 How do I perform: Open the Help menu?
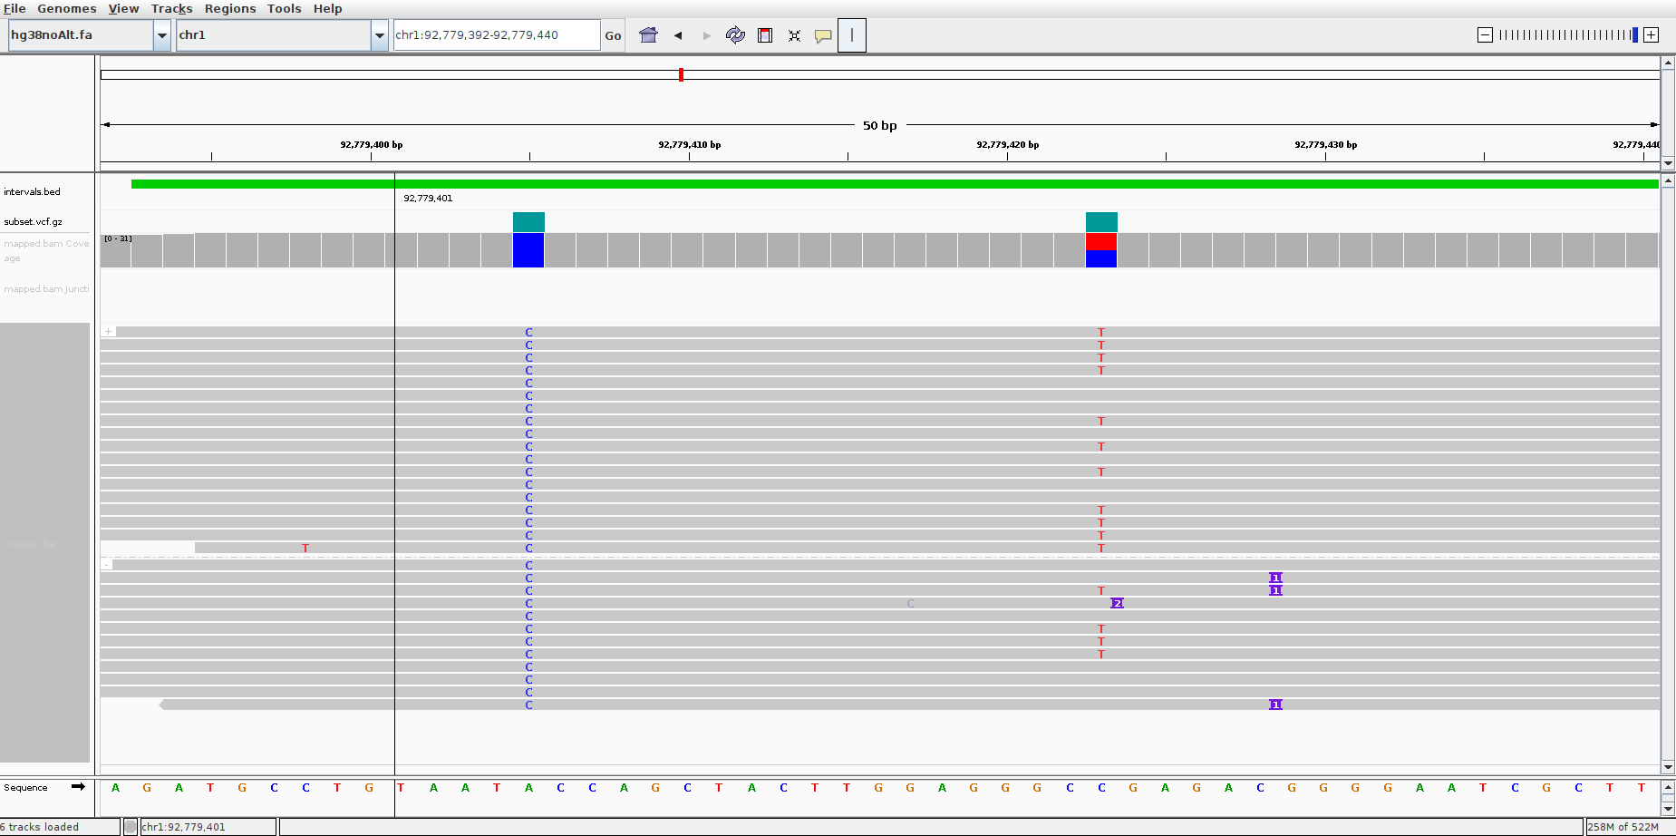click(x=327, y=8)
